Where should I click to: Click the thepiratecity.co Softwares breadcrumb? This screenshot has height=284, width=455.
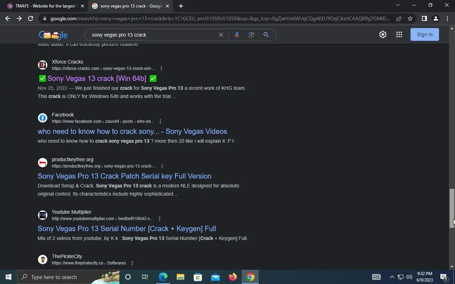(x=89, y=263)
